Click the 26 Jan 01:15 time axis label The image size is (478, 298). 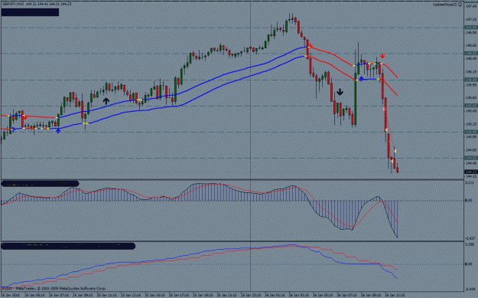tap(275, 295)
